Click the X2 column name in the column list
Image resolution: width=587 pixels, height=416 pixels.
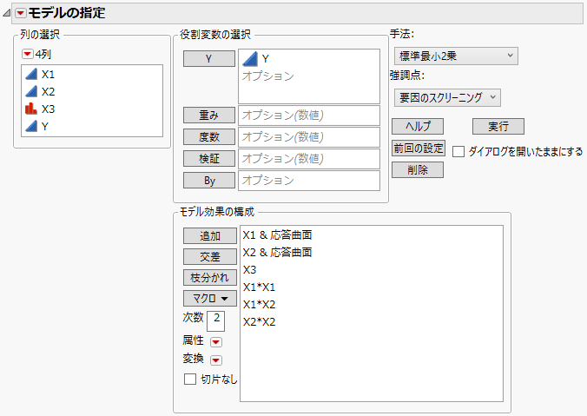pos(48,91)
